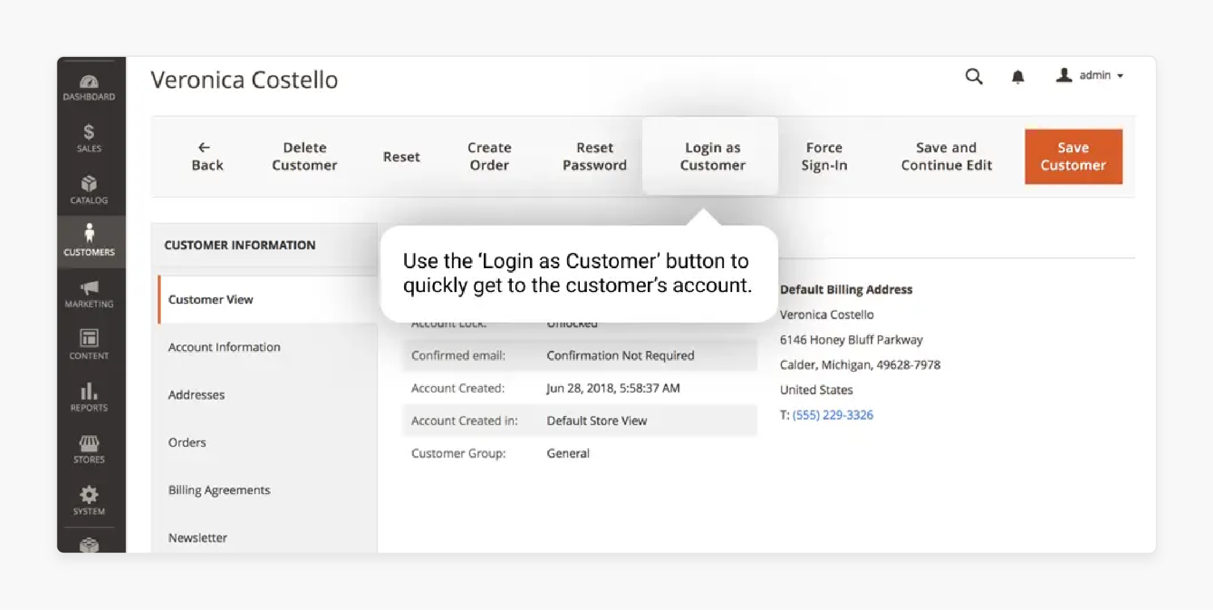Click 'Veronica Costello' in billing address

coord(827,314)
